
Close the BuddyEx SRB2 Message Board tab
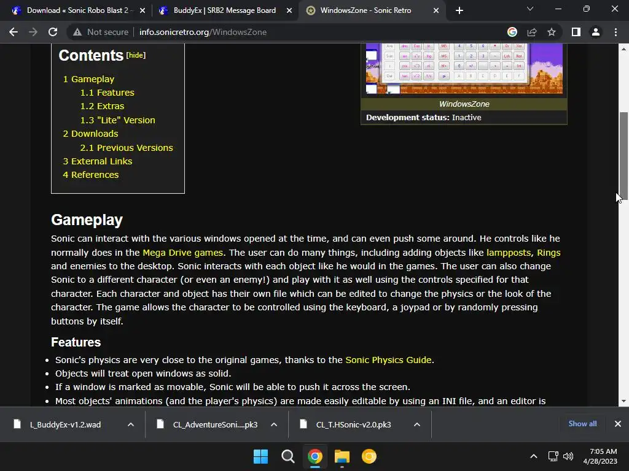(x=289, y=10)
